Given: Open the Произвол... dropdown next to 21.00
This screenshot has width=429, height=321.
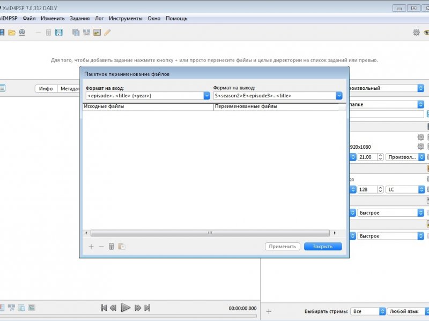Looking at the screenshot, I should click(x=405, y=157).
